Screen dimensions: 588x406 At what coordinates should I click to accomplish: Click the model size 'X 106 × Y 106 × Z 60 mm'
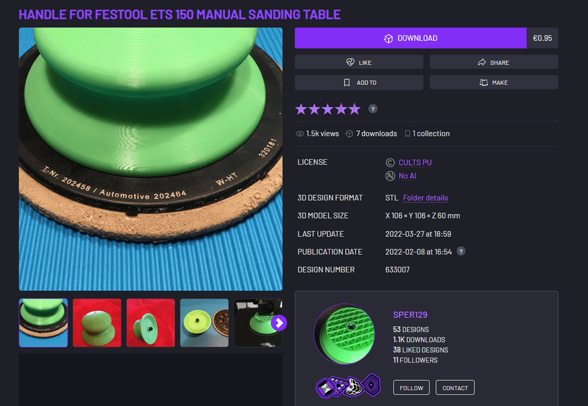423,216
